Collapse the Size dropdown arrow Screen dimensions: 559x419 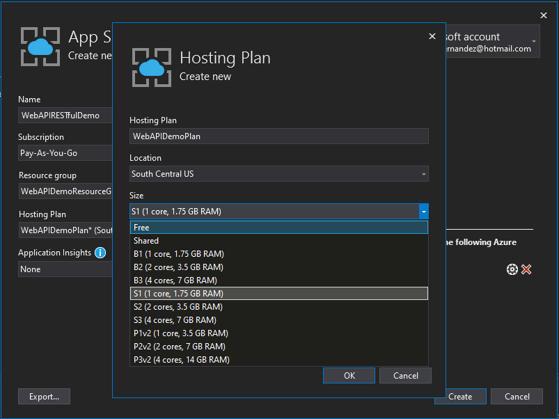(423, 212)
